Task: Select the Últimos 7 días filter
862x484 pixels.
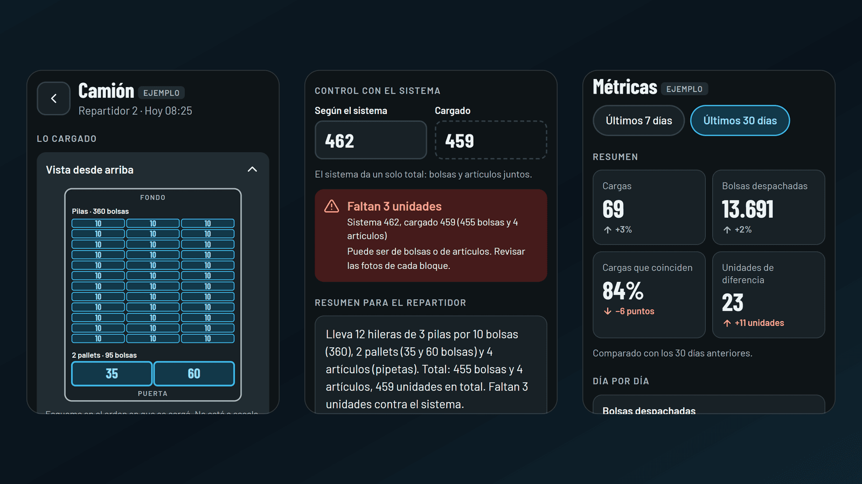Action: click(x=639, y=120)
